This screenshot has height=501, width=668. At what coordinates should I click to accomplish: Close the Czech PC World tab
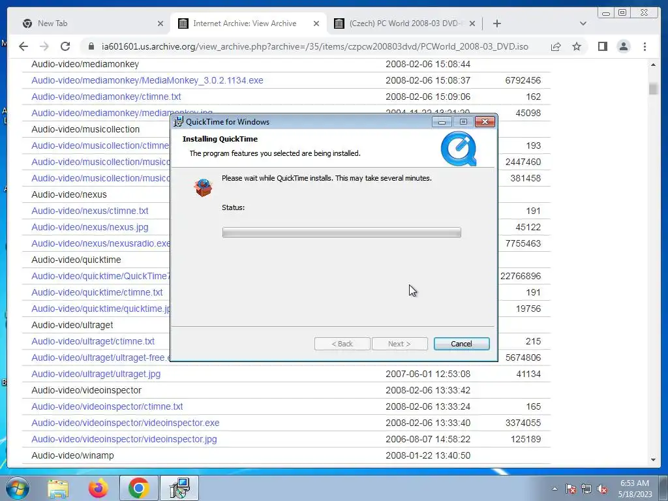point(472,23)
